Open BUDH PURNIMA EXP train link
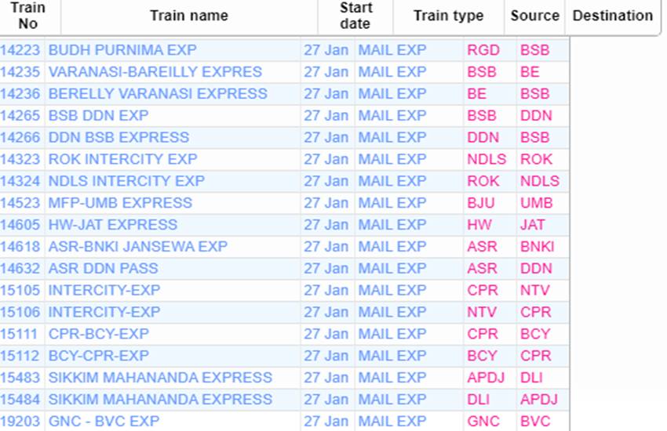667x431 pixels. pos(122,50)
